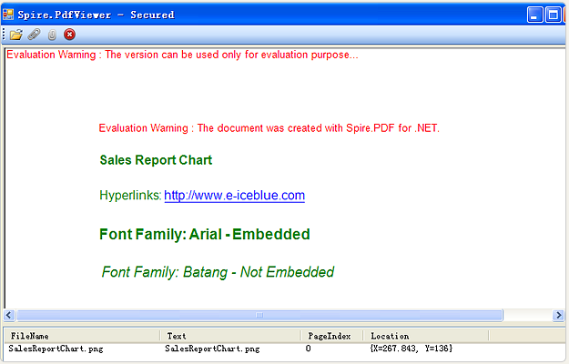Click the Location column header
This screenshot has width=569, height=364.
pyautogui.click(x=426, y=336)
